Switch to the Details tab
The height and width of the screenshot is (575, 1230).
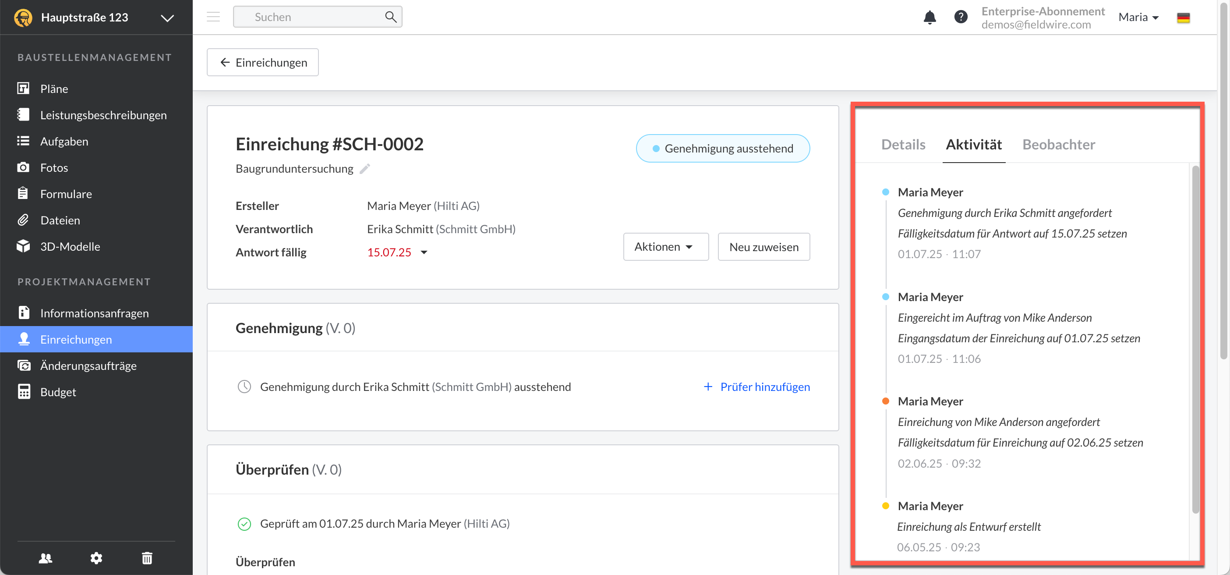point(903,144)
